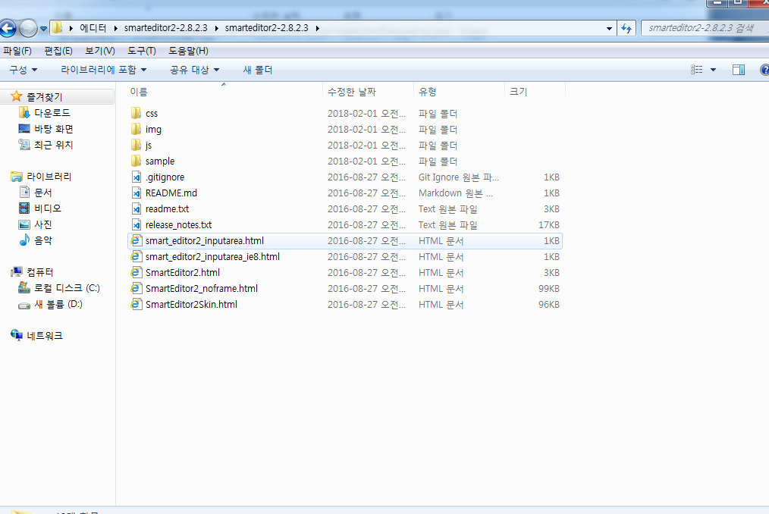This screenshot has width=769, height=514.
Task: Click the readme.txt file icon
Action: [137, 209]
